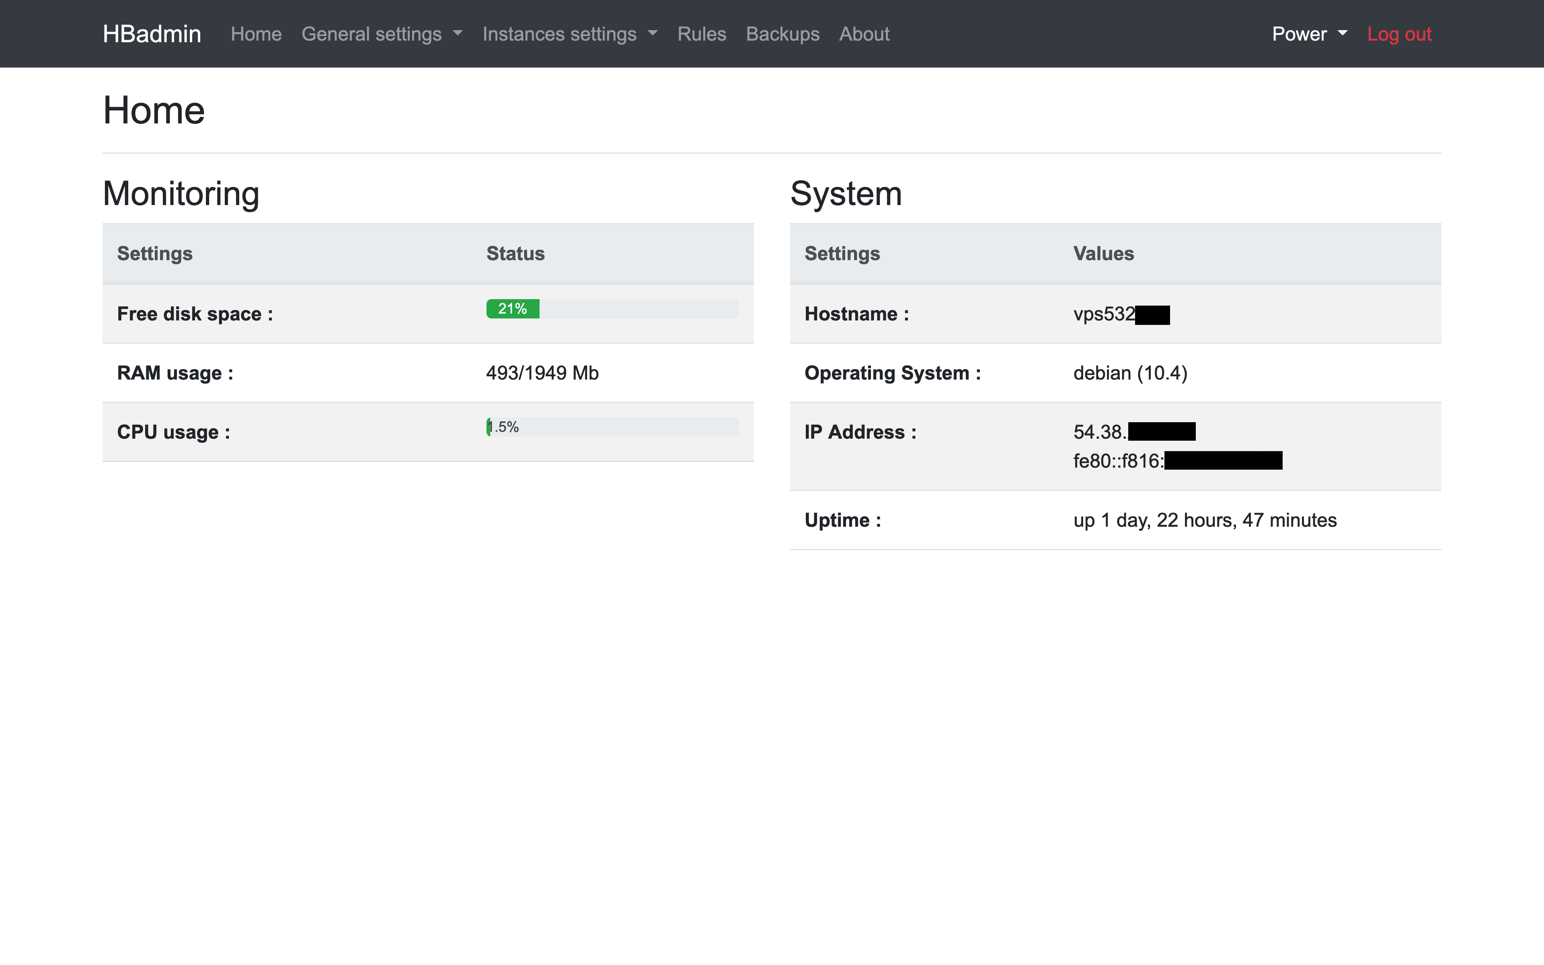Click the HBadmin brand logo
The height and width of the screenshot is (965, 1544).
tap(152, 34)
